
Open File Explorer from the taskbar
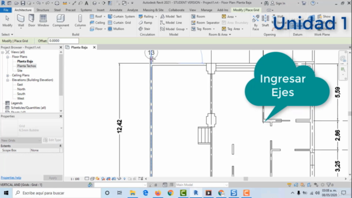click(133, 193)
